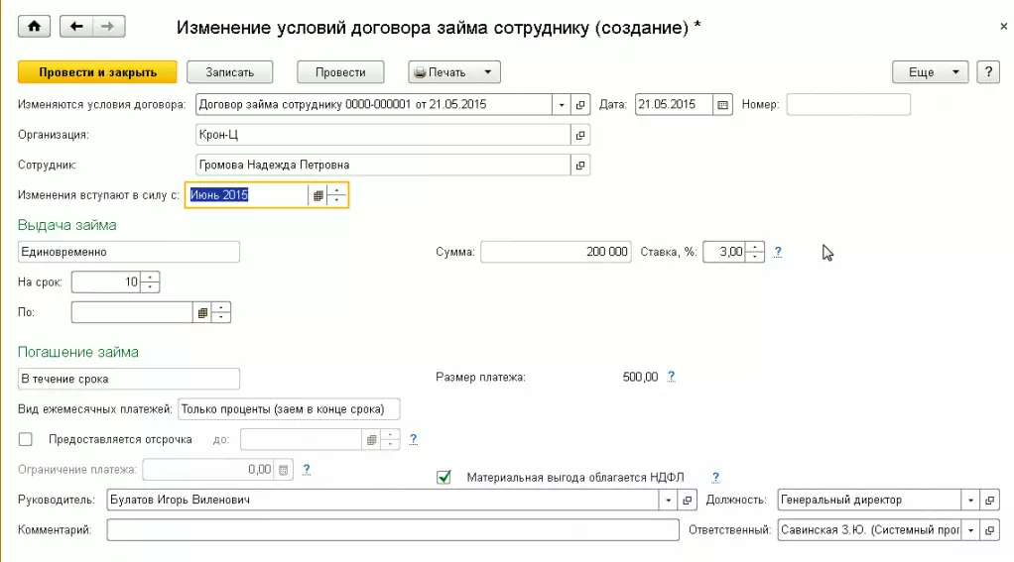Image resolution: width=1014 pixels, height=562 pixels.
Task: Edit the Сумма 200 000 field
Action: tap(557, 252)
